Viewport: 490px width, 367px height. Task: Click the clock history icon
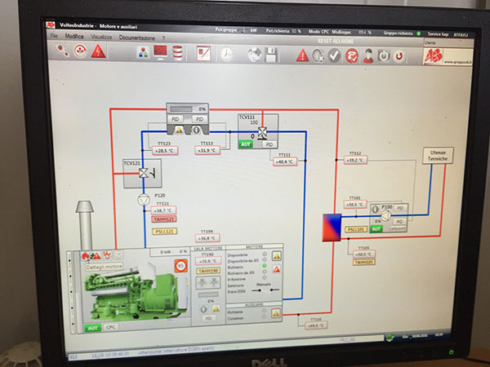pyautogui.click(x=225, y=55)
